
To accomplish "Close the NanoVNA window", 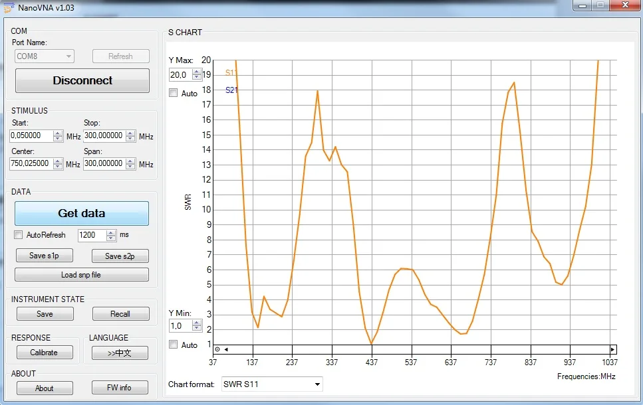I will (x=625, y=5).
